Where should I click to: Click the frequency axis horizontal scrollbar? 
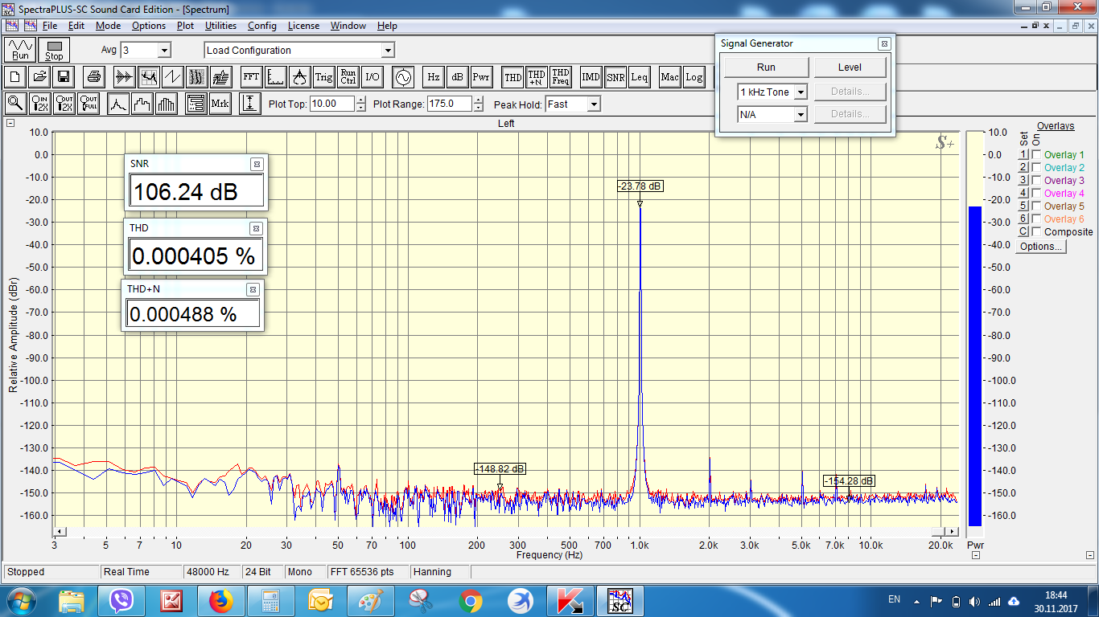pos(507,532)
